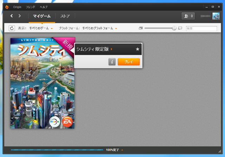Click the download progress bar
The width and height of the screenshot is (225, 157).
[57, 150]
